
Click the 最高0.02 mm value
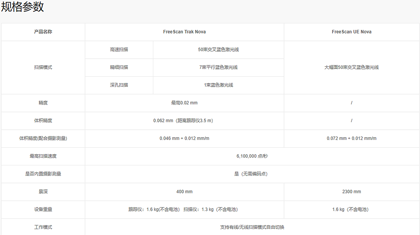coord(184,103)
